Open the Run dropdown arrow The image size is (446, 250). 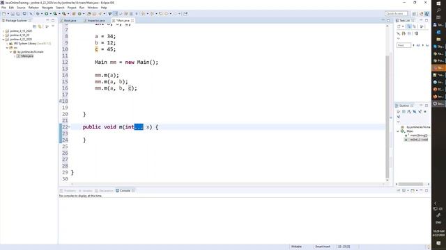tap(50, 14)
